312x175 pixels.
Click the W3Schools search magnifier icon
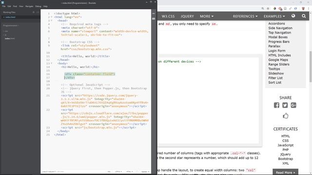(x=304, y=16)
